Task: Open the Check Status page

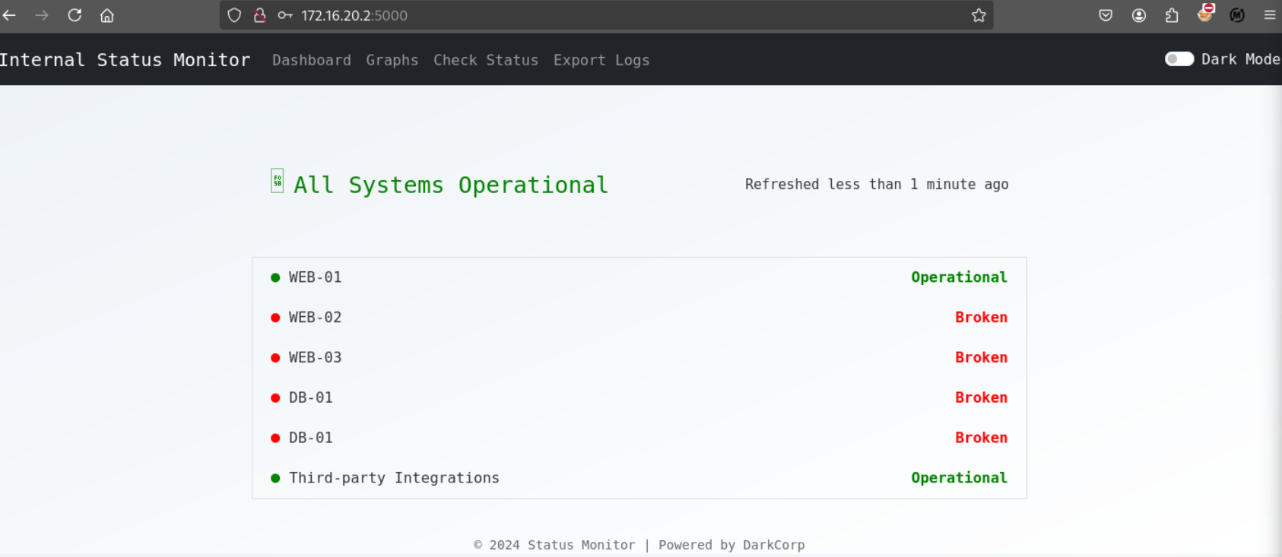Action: tap(485, 60)
